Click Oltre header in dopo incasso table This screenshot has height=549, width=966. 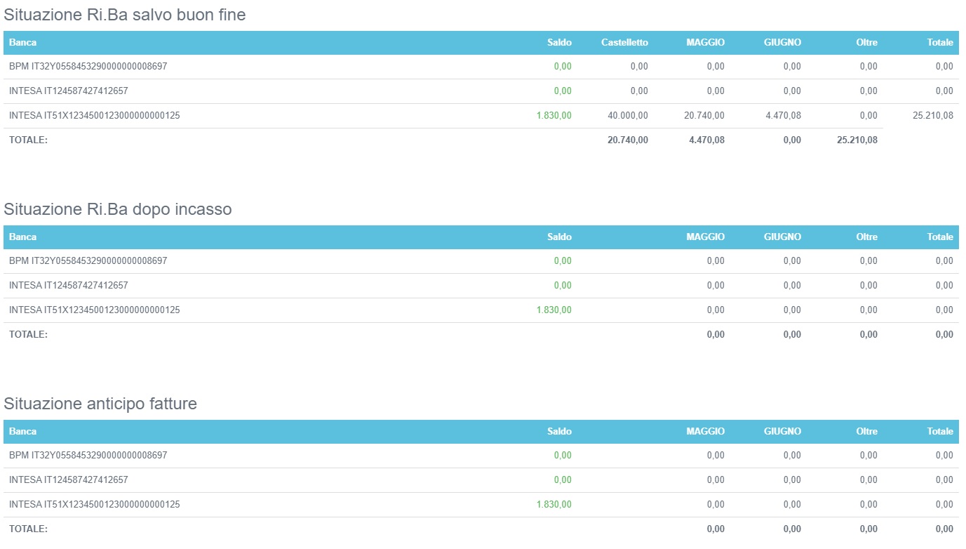pos(866,237)
